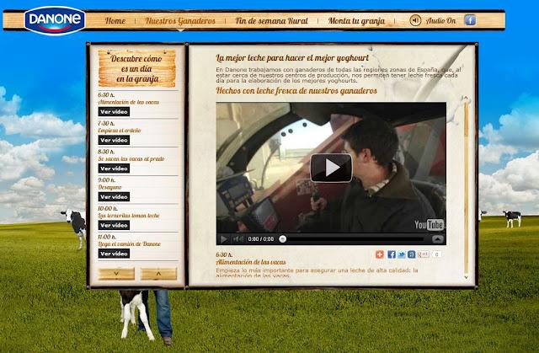Watch video for 9:00 Desayuno

pyautogui.click(x=114, y=197)
